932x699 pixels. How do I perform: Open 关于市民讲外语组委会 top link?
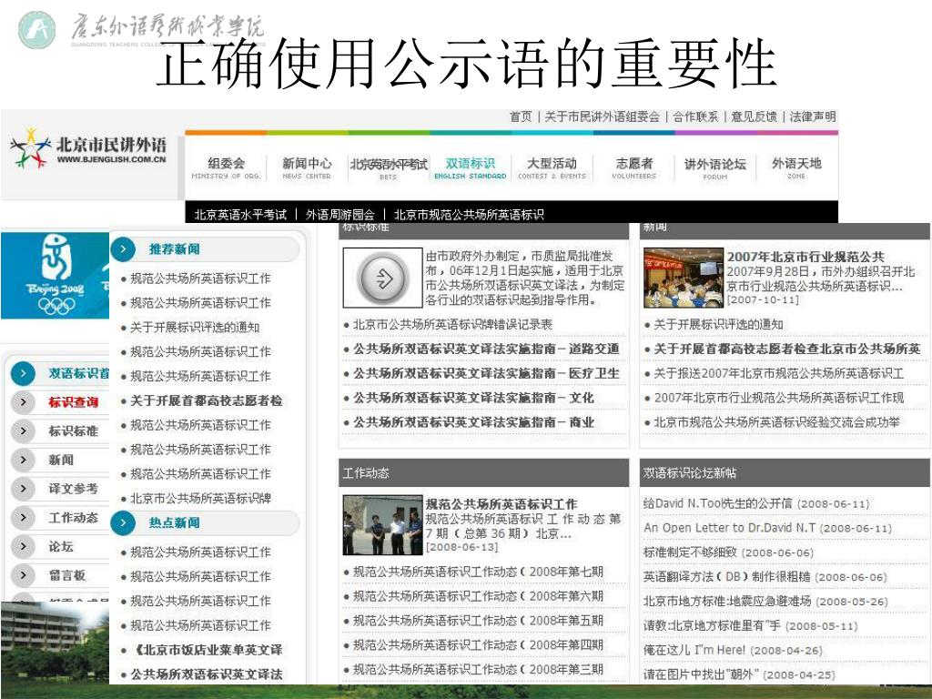(x=603, y=116)
